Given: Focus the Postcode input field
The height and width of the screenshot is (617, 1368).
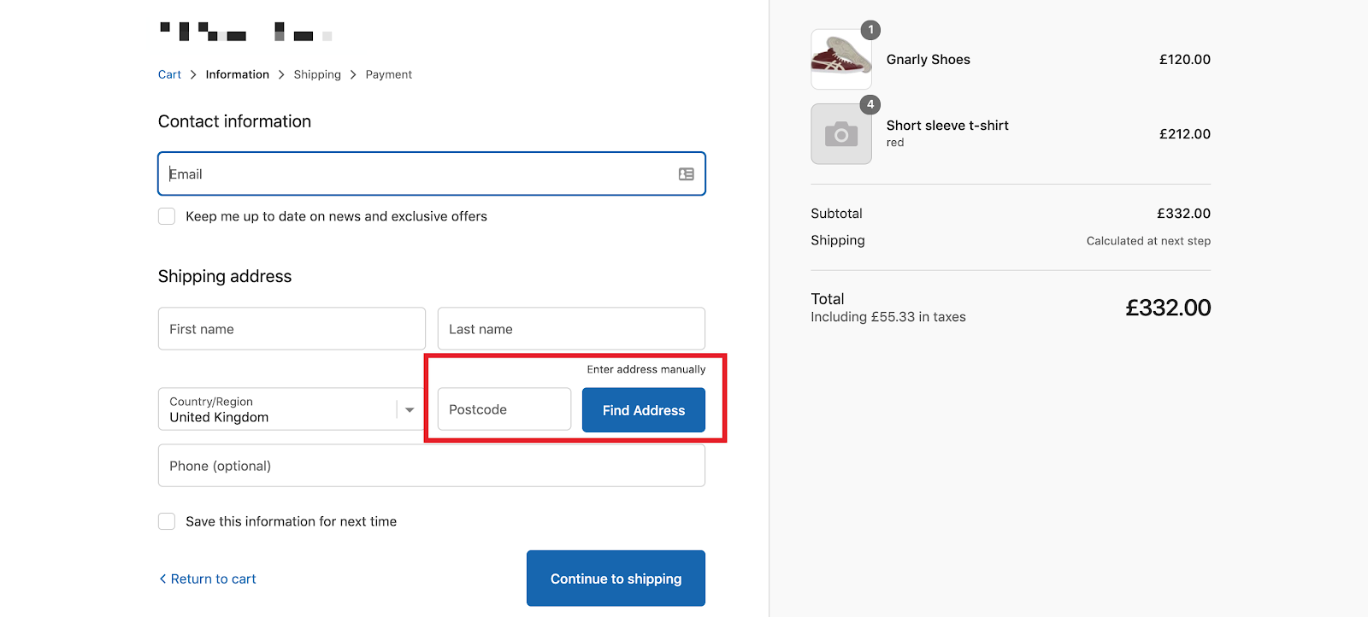Looking at the screenshot, I should tap(504, 409).
